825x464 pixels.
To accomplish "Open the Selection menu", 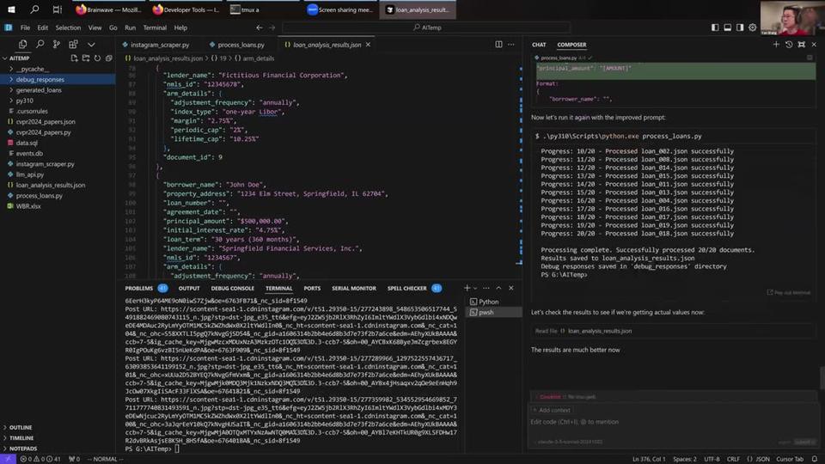I will (68, 27).
